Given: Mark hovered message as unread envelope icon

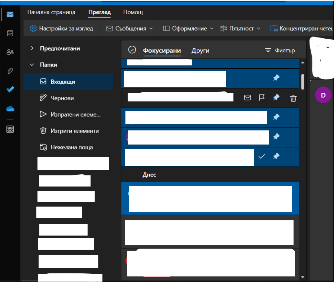Looking at the screenshot, I should [247, 98].
